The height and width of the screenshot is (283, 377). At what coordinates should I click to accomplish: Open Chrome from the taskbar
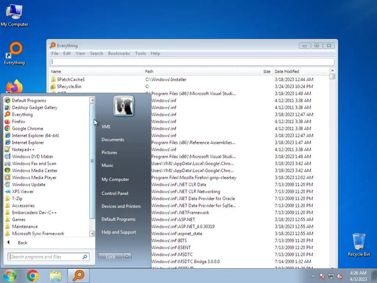33,276
